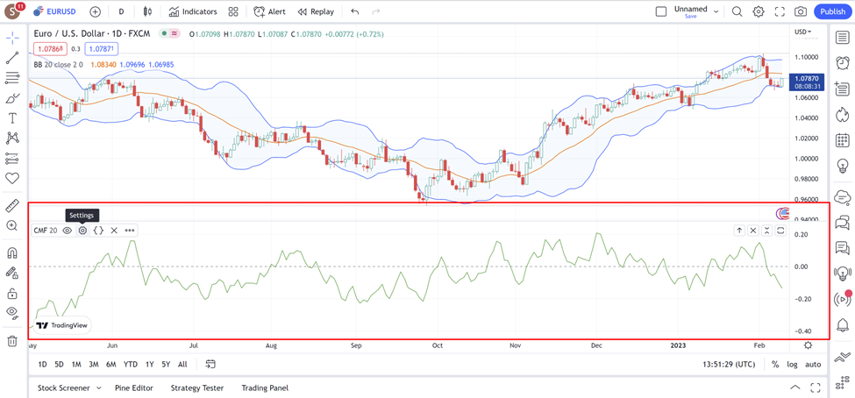Remove the CMF 20 indicator
The image size is (855, 398).
[114, 231]
